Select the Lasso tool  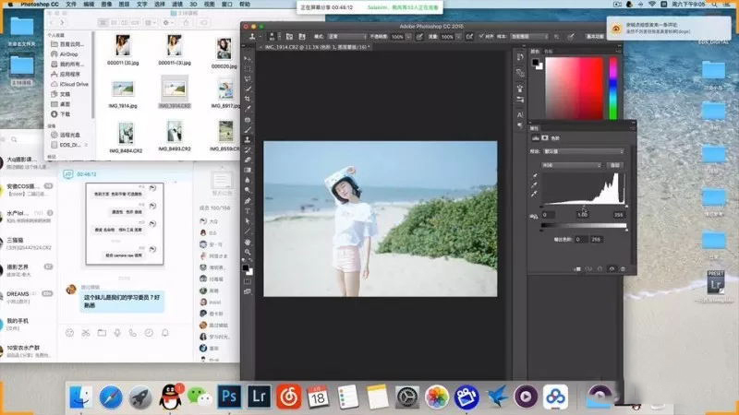click(x=248, y=78)
